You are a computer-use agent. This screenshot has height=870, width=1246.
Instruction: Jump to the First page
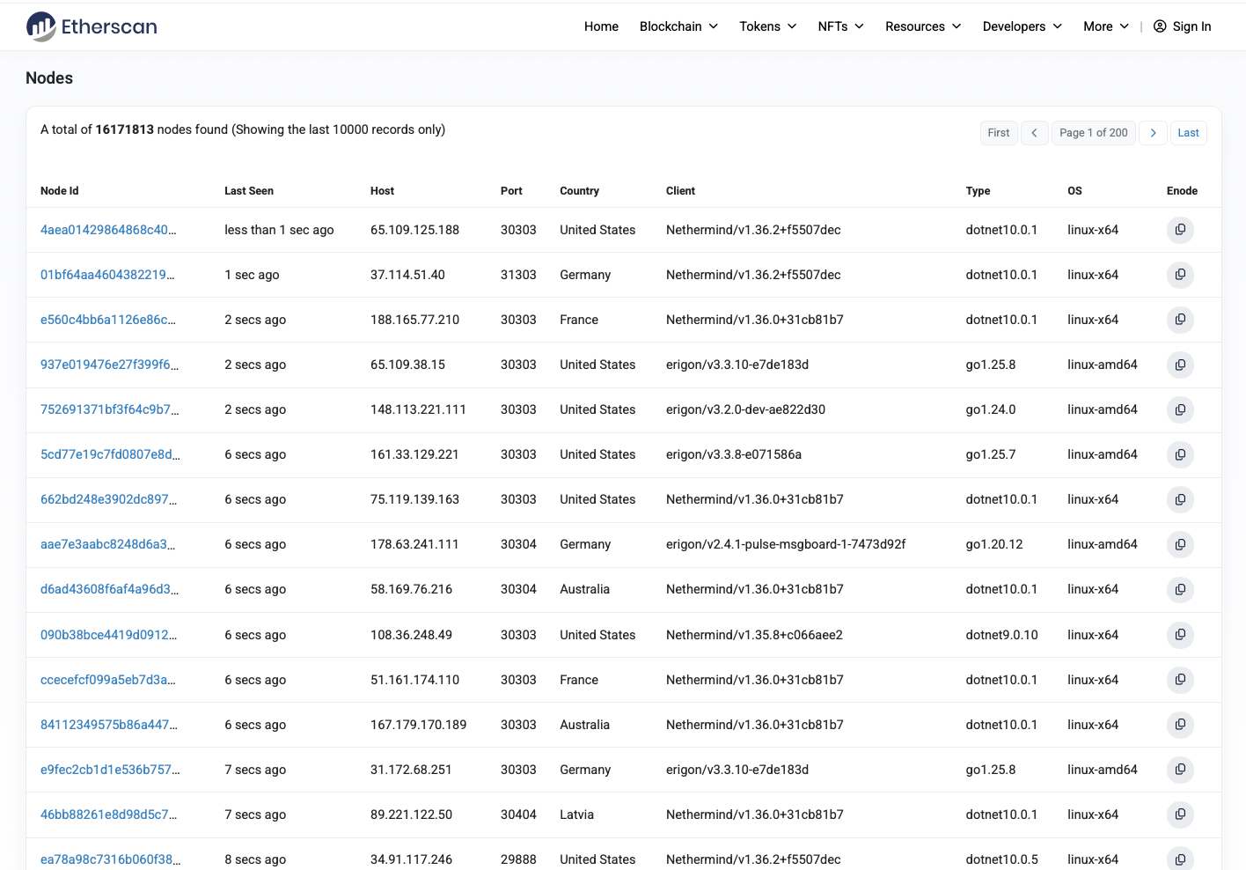tap(999, 133)
